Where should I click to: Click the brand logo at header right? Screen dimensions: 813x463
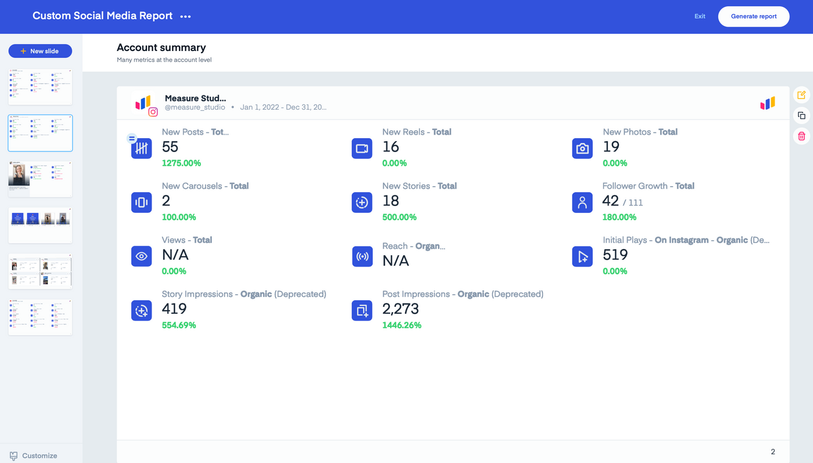(x=768, y=104)
